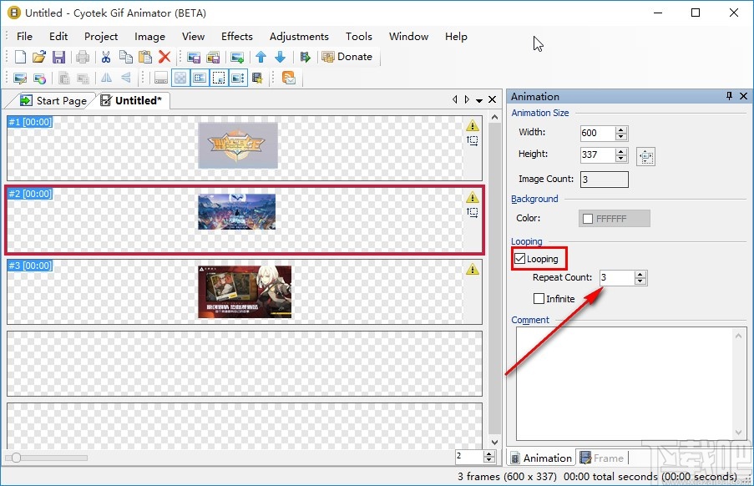
Task: Increase the Width spinner value
Action: click(x=621, y=129)
